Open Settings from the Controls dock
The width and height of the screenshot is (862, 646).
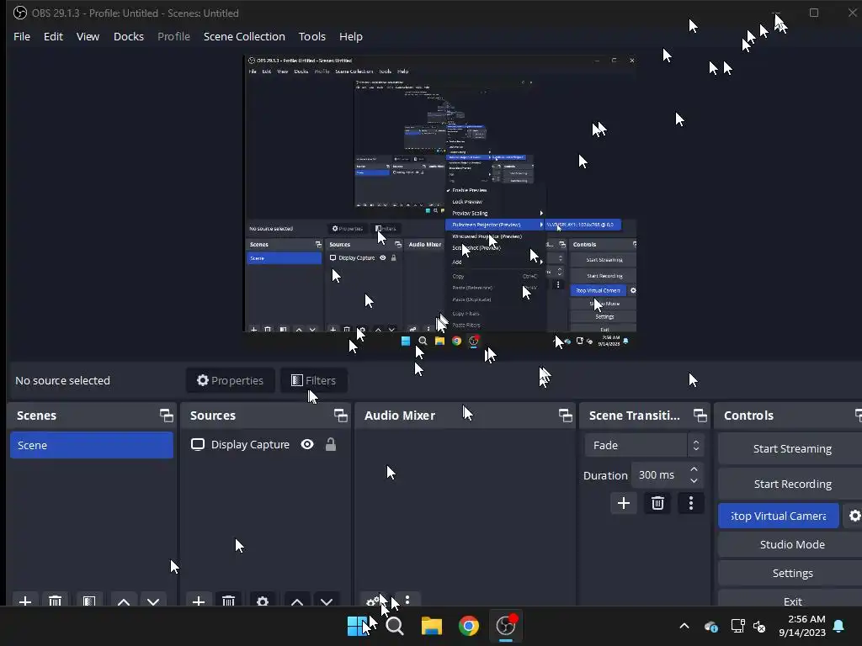[791, 573]
